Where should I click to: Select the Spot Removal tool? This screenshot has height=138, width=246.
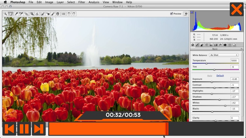pyautogui.click(x=43, y=14)
